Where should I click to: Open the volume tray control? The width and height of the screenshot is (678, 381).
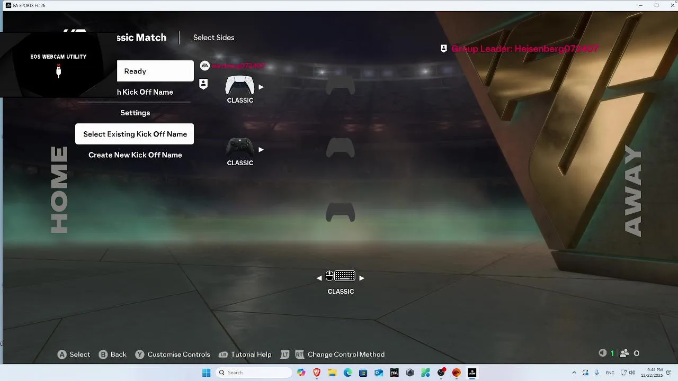632,373
